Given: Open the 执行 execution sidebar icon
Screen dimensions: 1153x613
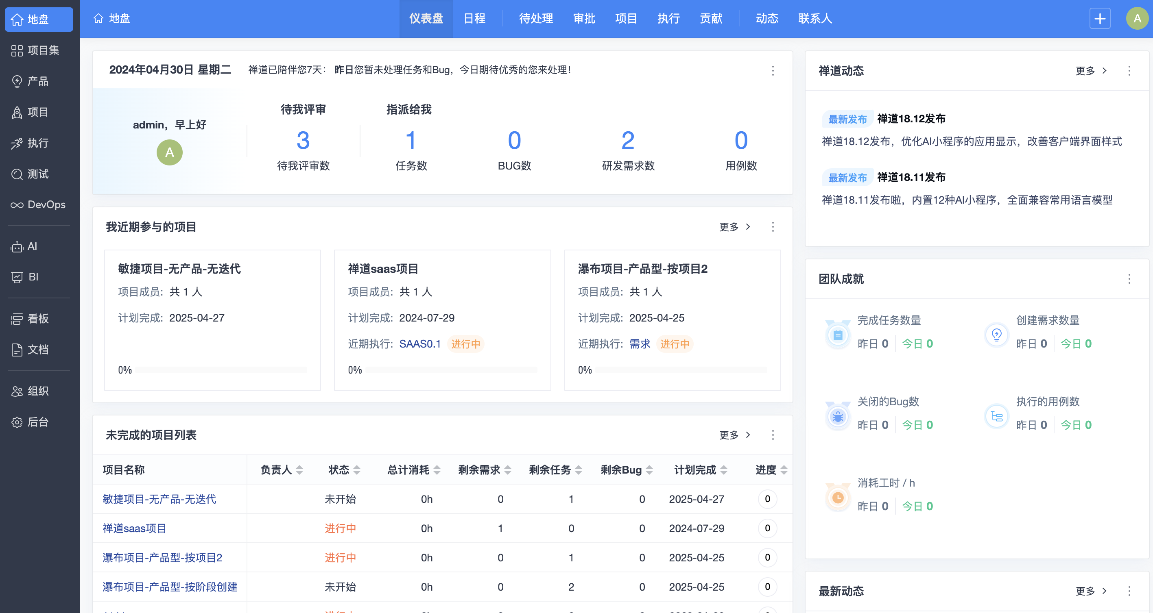Looking at the screenshot, I should click(x=17, y=143).
